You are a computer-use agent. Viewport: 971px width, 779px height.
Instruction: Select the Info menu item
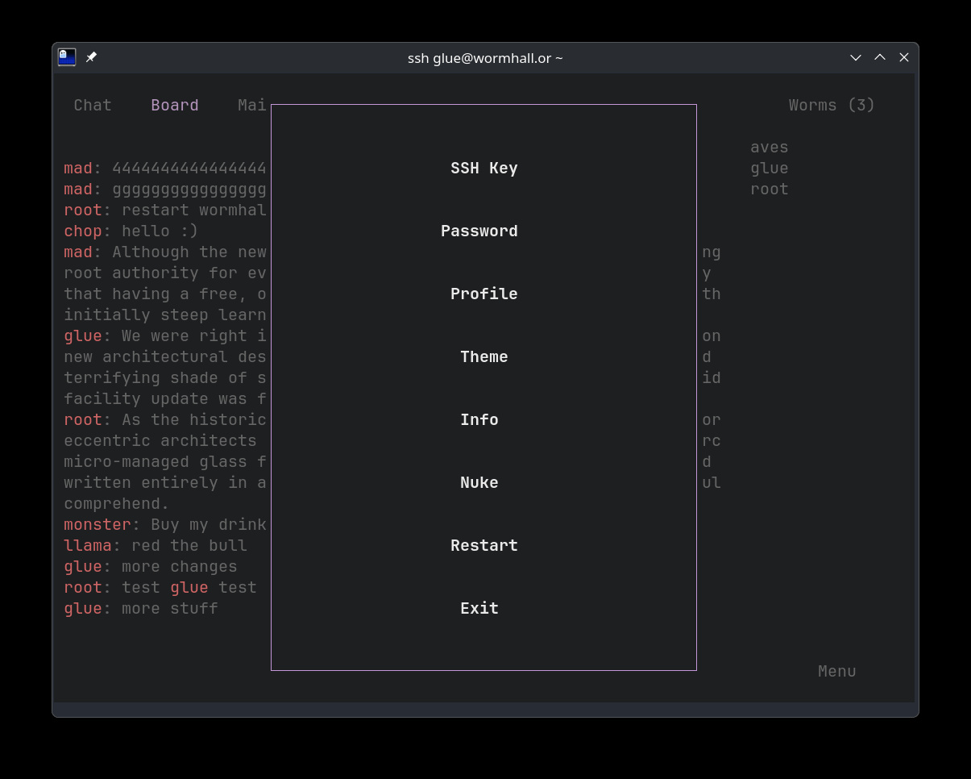click(479, 419)
